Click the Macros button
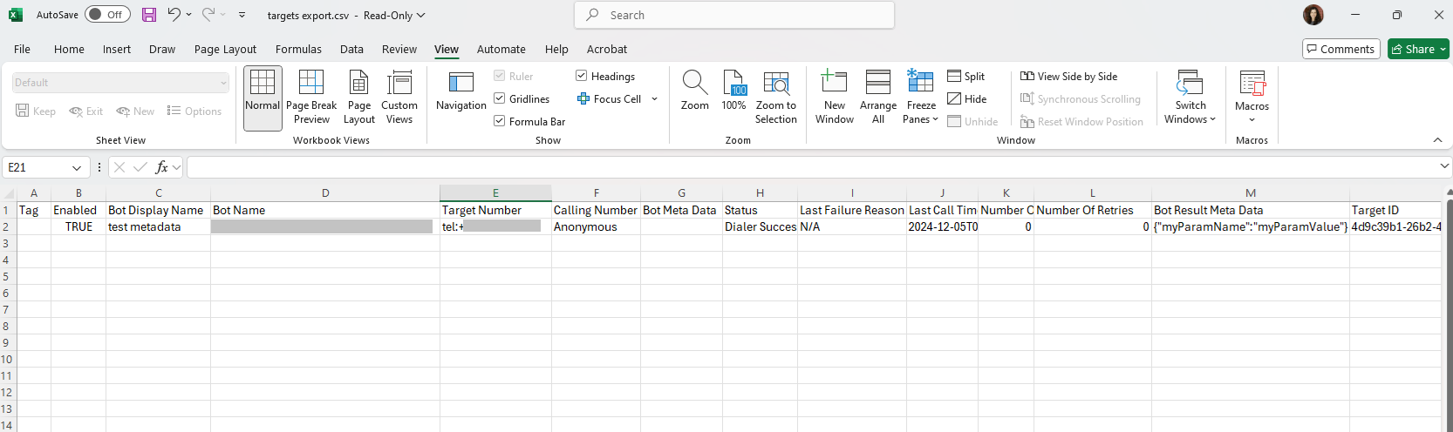1453x432 pixels. (1252, 98)
